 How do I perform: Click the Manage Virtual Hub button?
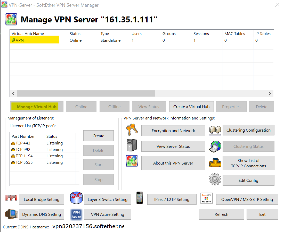coord(37,107)
